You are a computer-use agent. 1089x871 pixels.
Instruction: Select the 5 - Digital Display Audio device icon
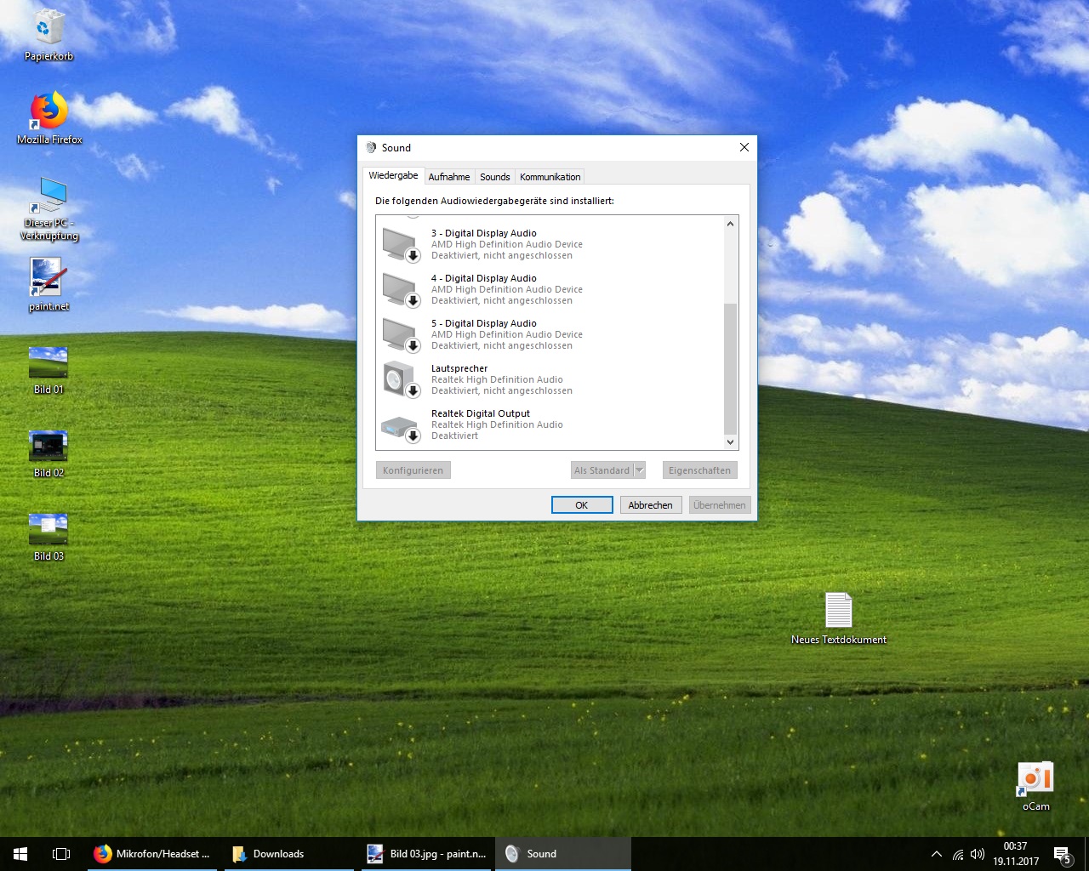tap(401, 334)
